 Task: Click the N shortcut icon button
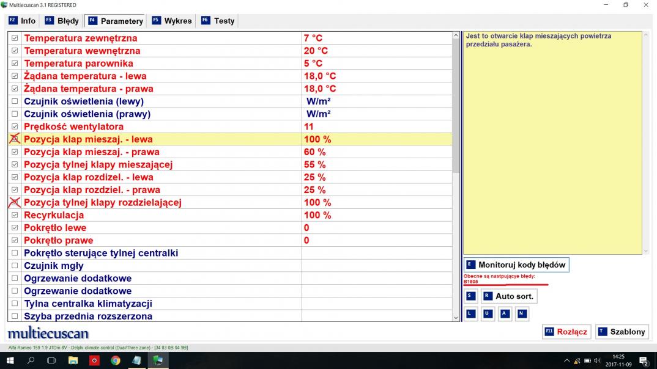pos(522,313)
